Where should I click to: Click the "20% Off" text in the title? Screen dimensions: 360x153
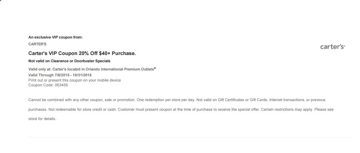coord(88,53)
